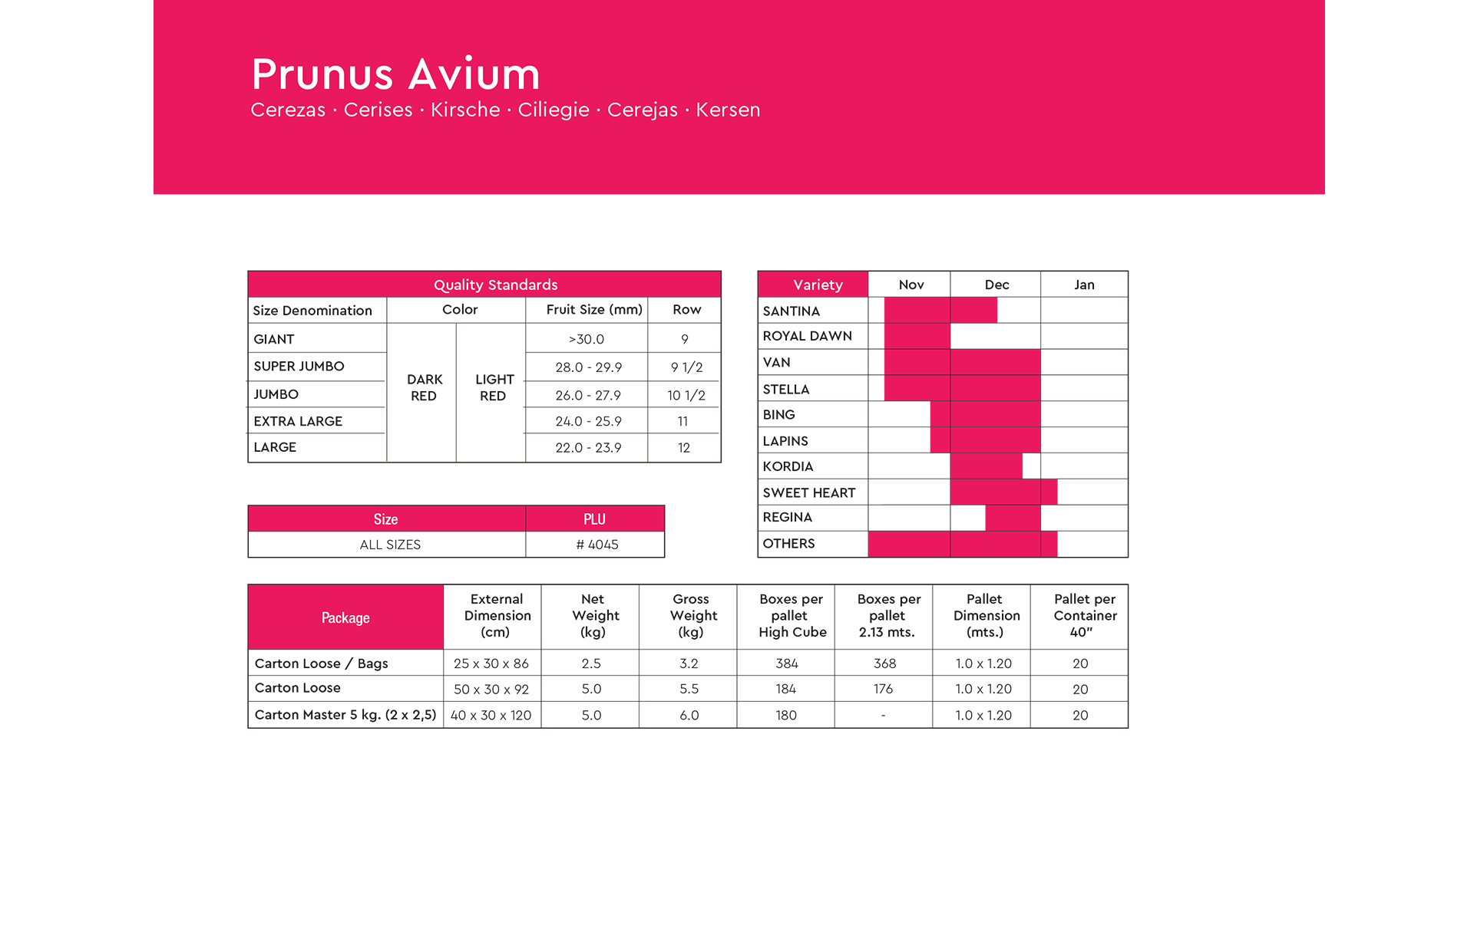Select Carton Master 5 kg. (2 x 2,5) row

[688, 715]
